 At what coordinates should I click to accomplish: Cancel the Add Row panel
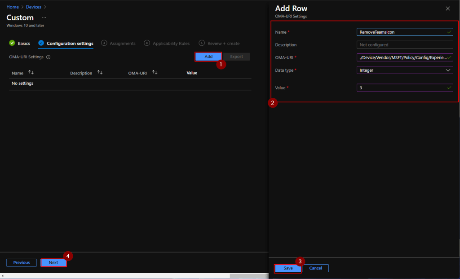pos(315,268)
